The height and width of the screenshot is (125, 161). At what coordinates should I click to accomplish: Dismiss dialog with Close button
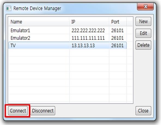click(x=143, y=111)
